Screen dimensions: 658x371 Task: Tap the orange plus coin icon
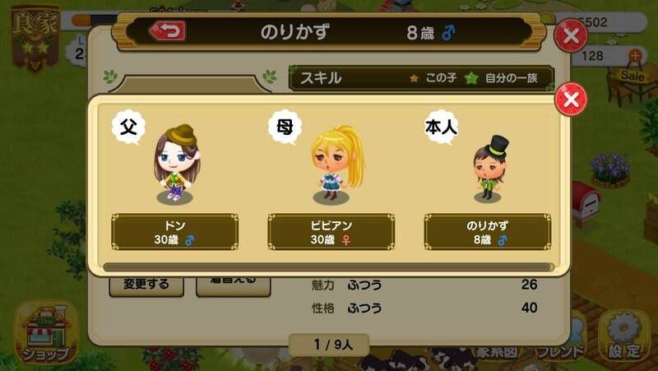click(635, 55)
